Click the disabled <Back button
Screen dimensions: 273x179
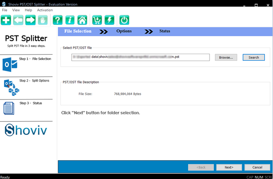tap(201, 167)
